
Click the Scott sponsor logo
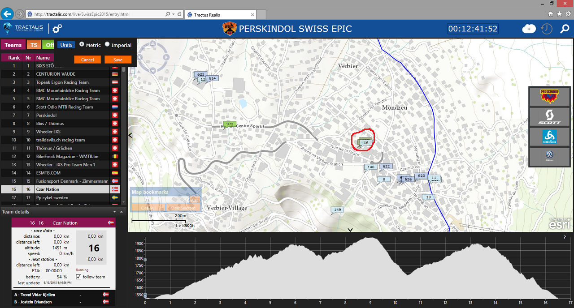tap(549, 116)
